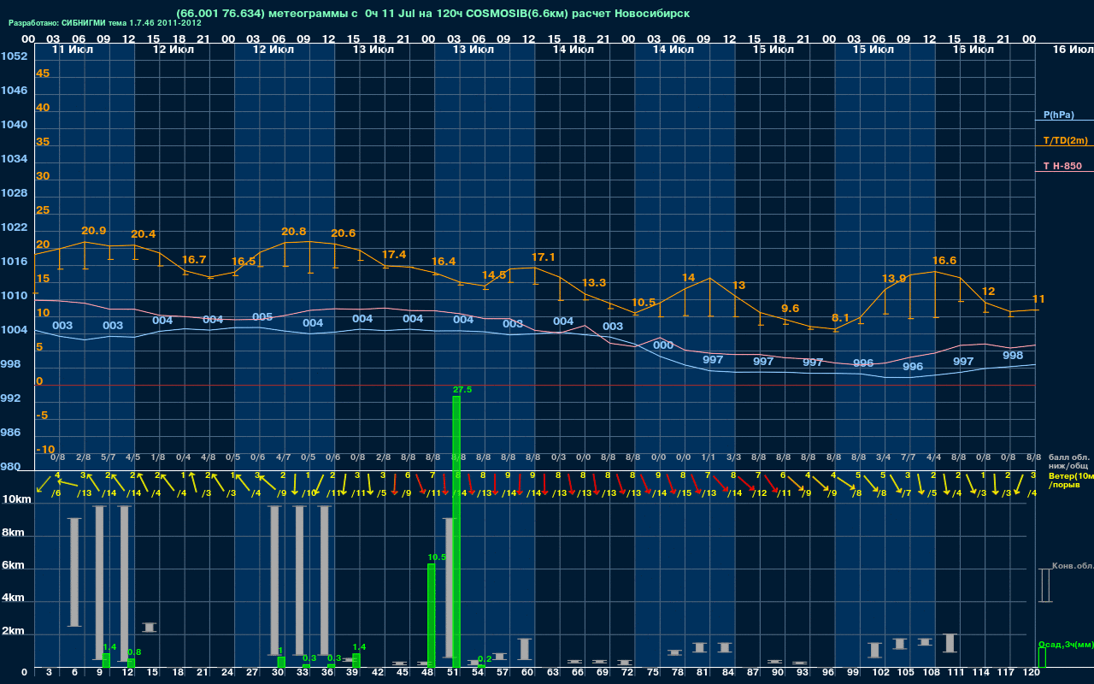Click the COSMOSIB(6.6км) meteogram title text

[x=433, y=13]
